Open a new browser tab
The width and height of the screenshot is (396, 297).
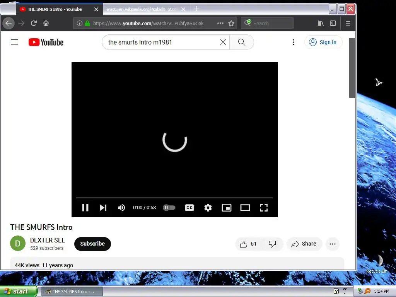[196, 9]
